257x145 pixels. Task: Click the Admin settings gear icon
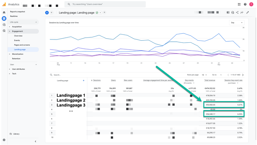click(x=4, y=140)
